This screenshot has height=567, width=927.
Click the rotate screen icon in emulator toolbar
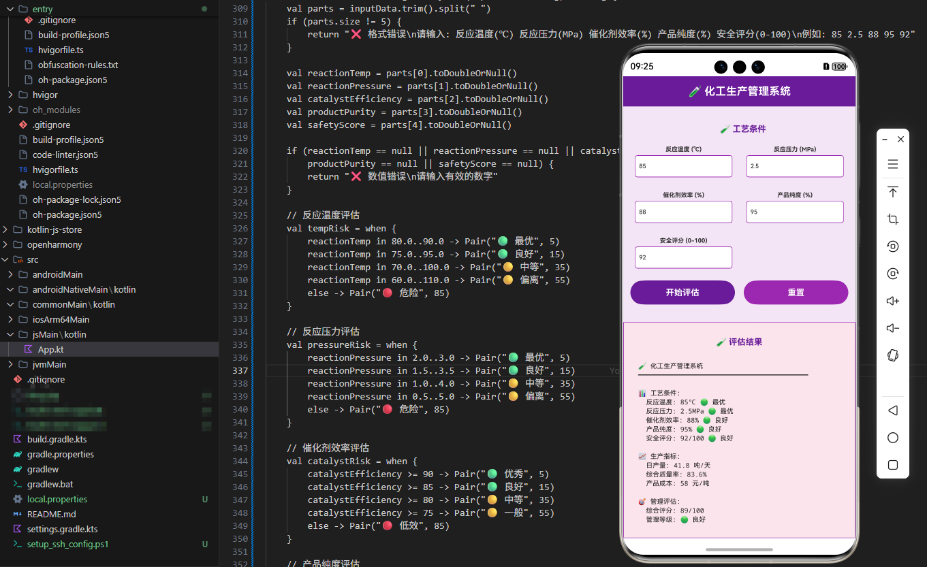point(893,246)
